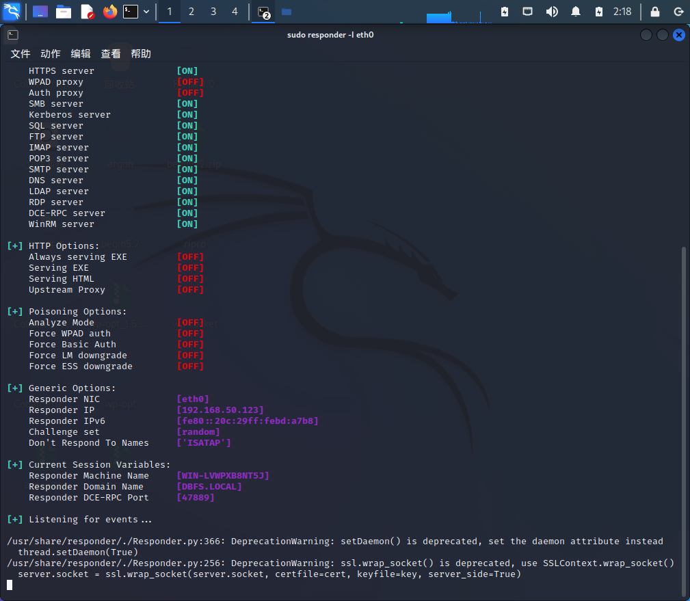This screenshot has width=690, height=601.
Task: Click the lock screen icon
Action: tap(655, 12)
